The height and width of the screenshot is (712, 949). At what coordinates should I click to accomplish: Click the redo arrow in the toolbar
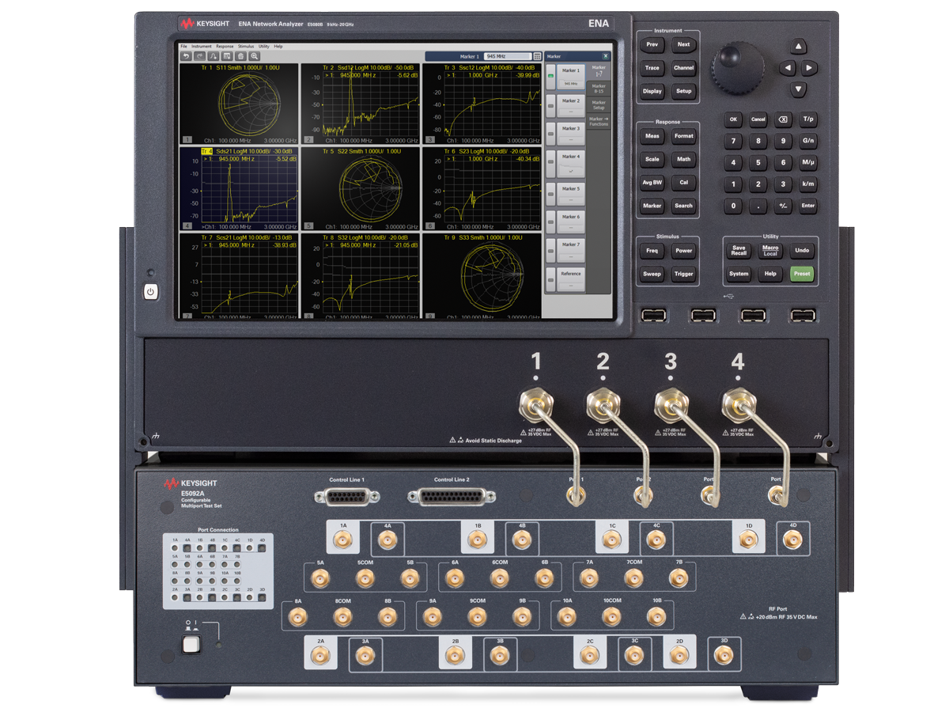pyautogui.click(x=199, y=56)
